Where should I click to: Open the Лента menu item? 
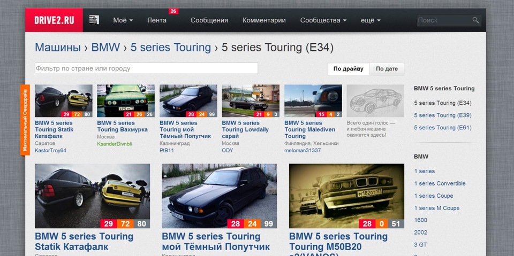[157, 20]
